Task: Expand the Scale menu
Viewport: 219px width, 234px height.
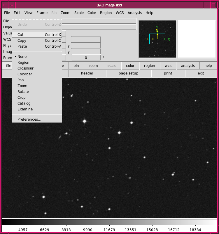Action: coord(79,13)
